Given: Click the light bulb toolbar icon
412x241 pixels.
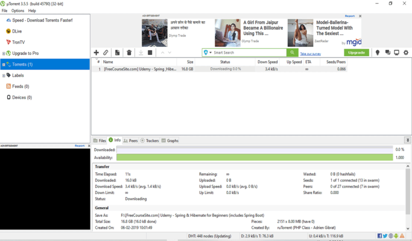Looking at the screenshot, I should 378,52.
